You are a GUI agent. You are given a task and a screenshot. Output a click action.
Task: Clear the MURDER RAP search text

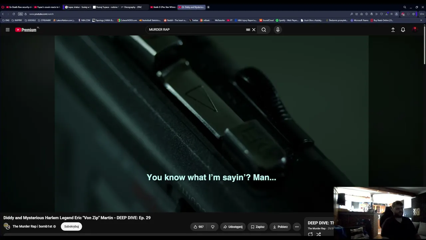pyautogui.click(x=254, y=30)
